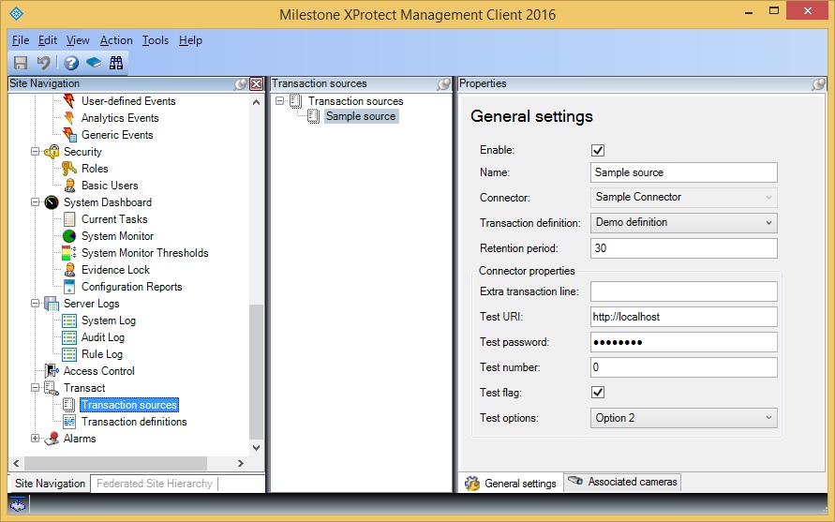Switch to Federated Site Hierarchy tab

coord(155,484)
